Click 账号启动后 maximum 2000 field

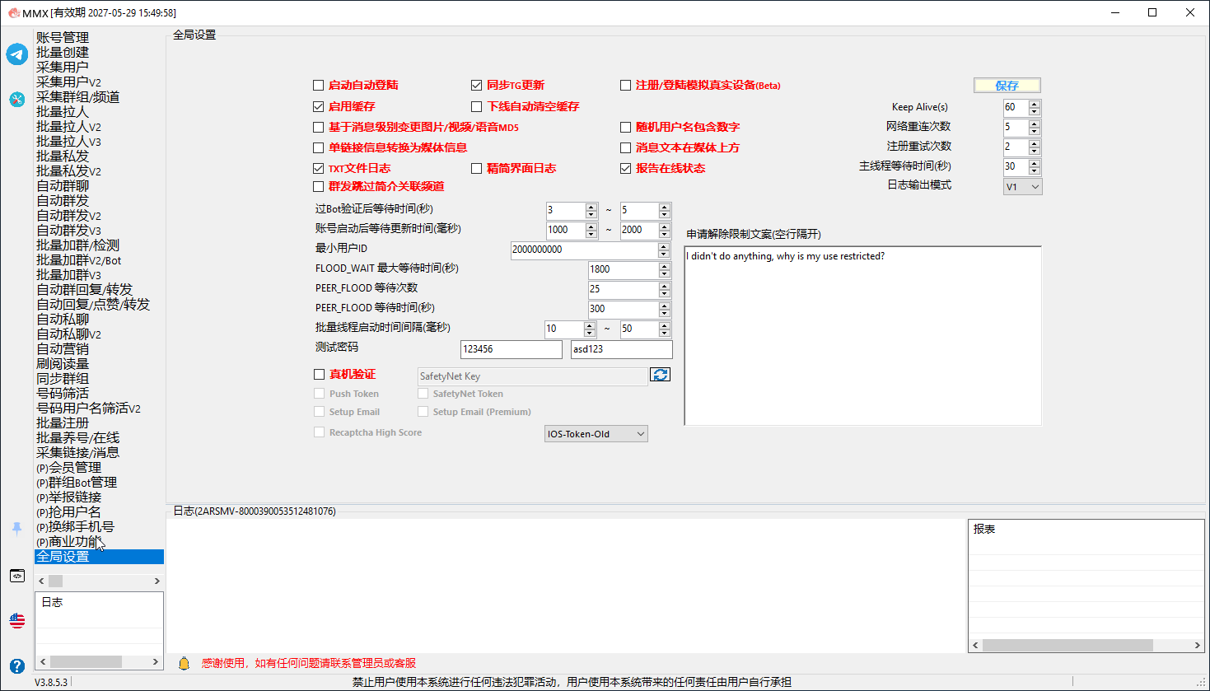(639, 230)
